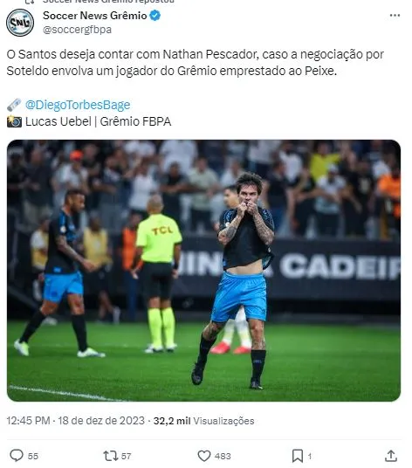The width and height of the screenshot is (412, 468).
Task: Bookmark this tweet
Action: [298, 456]
